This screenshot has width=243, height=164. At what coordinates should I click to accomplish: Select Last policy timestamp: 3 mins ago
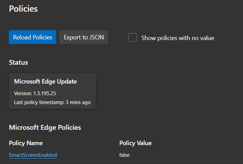[x=52, y=102]
